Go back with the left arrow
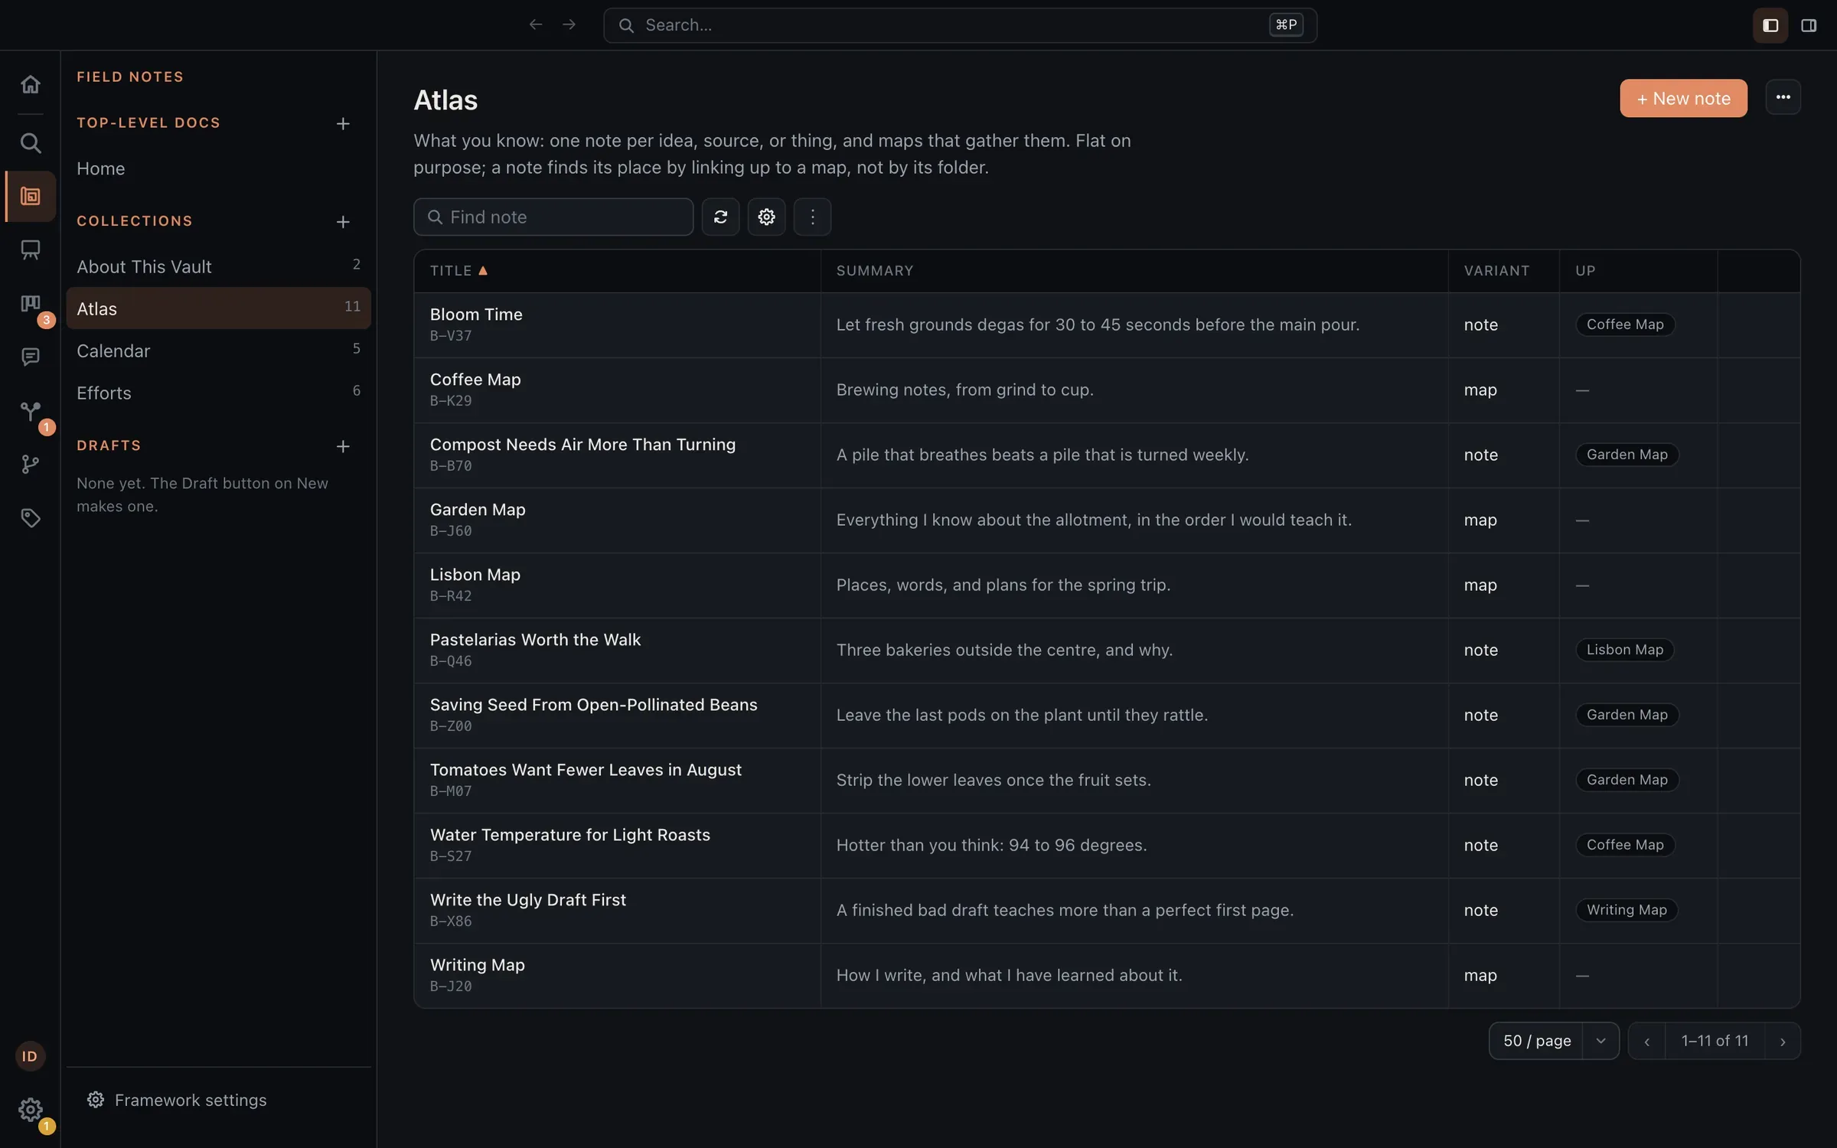This screenshot has width=1837, height=1148. (536, 25)
